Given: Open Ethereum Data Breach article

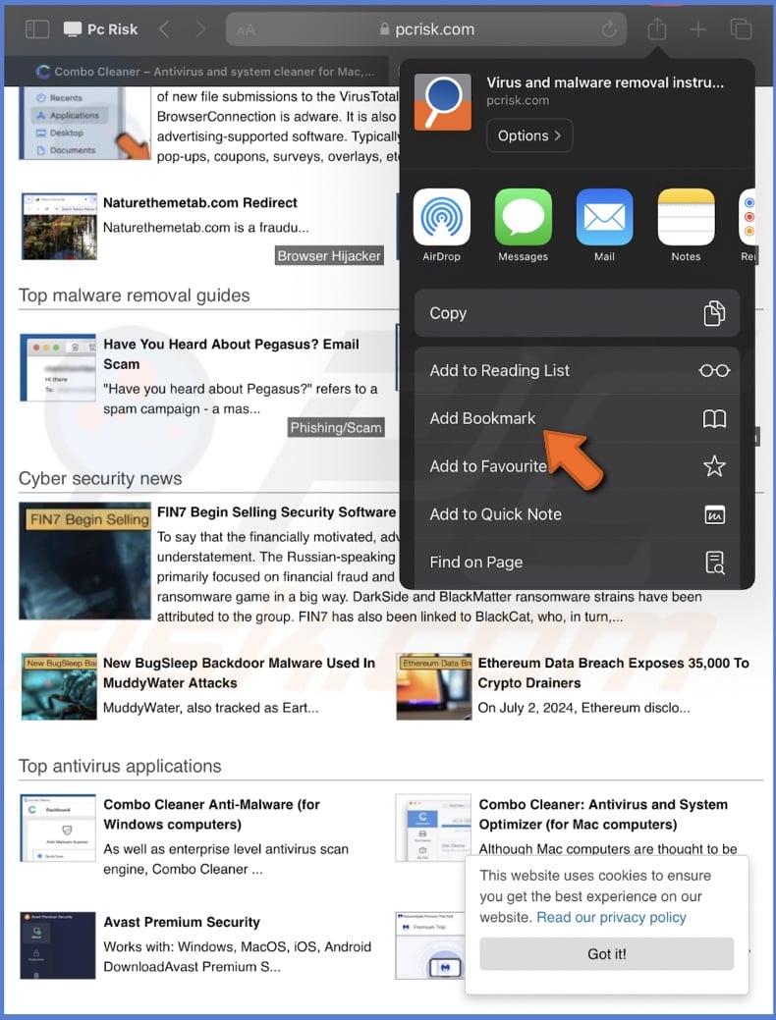Looking at the screenshot, I should point(613,672).
